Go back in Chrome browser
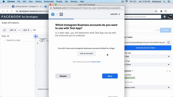Viewport: 173px width, 97px height. click(x=3, y=11)
